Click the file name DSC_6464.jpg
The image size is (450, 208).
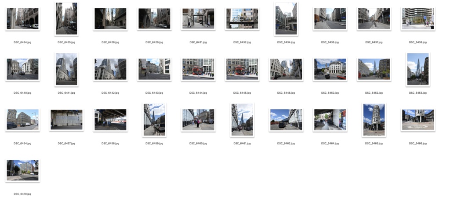pos(330,144)
